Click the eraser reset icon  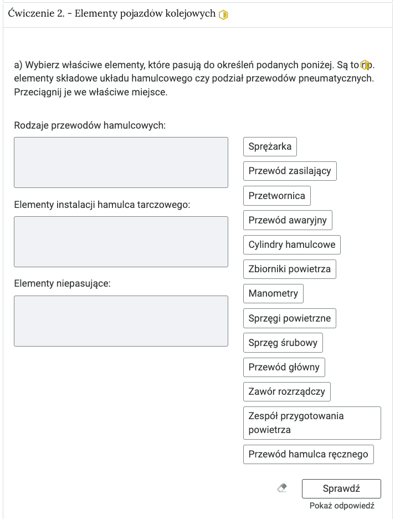pyautogui.click(x=282, y=489)
